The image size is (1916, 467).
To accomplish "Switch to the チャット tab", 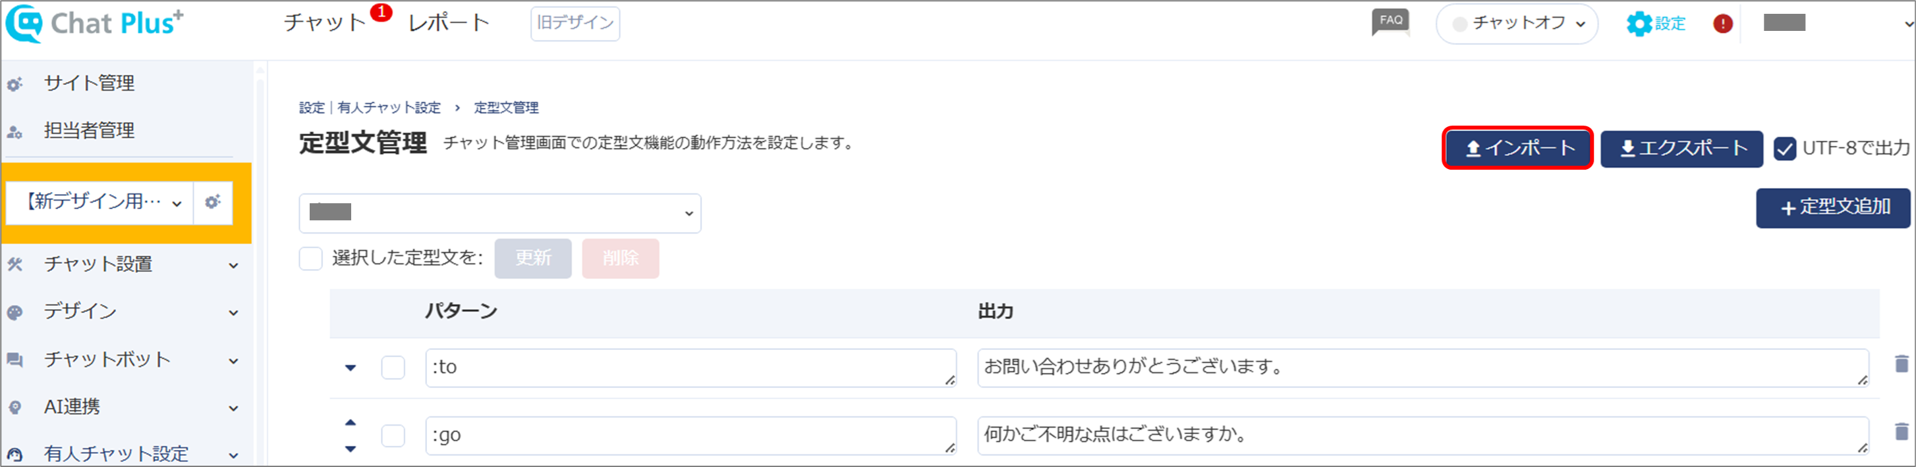I will [325, 23].
